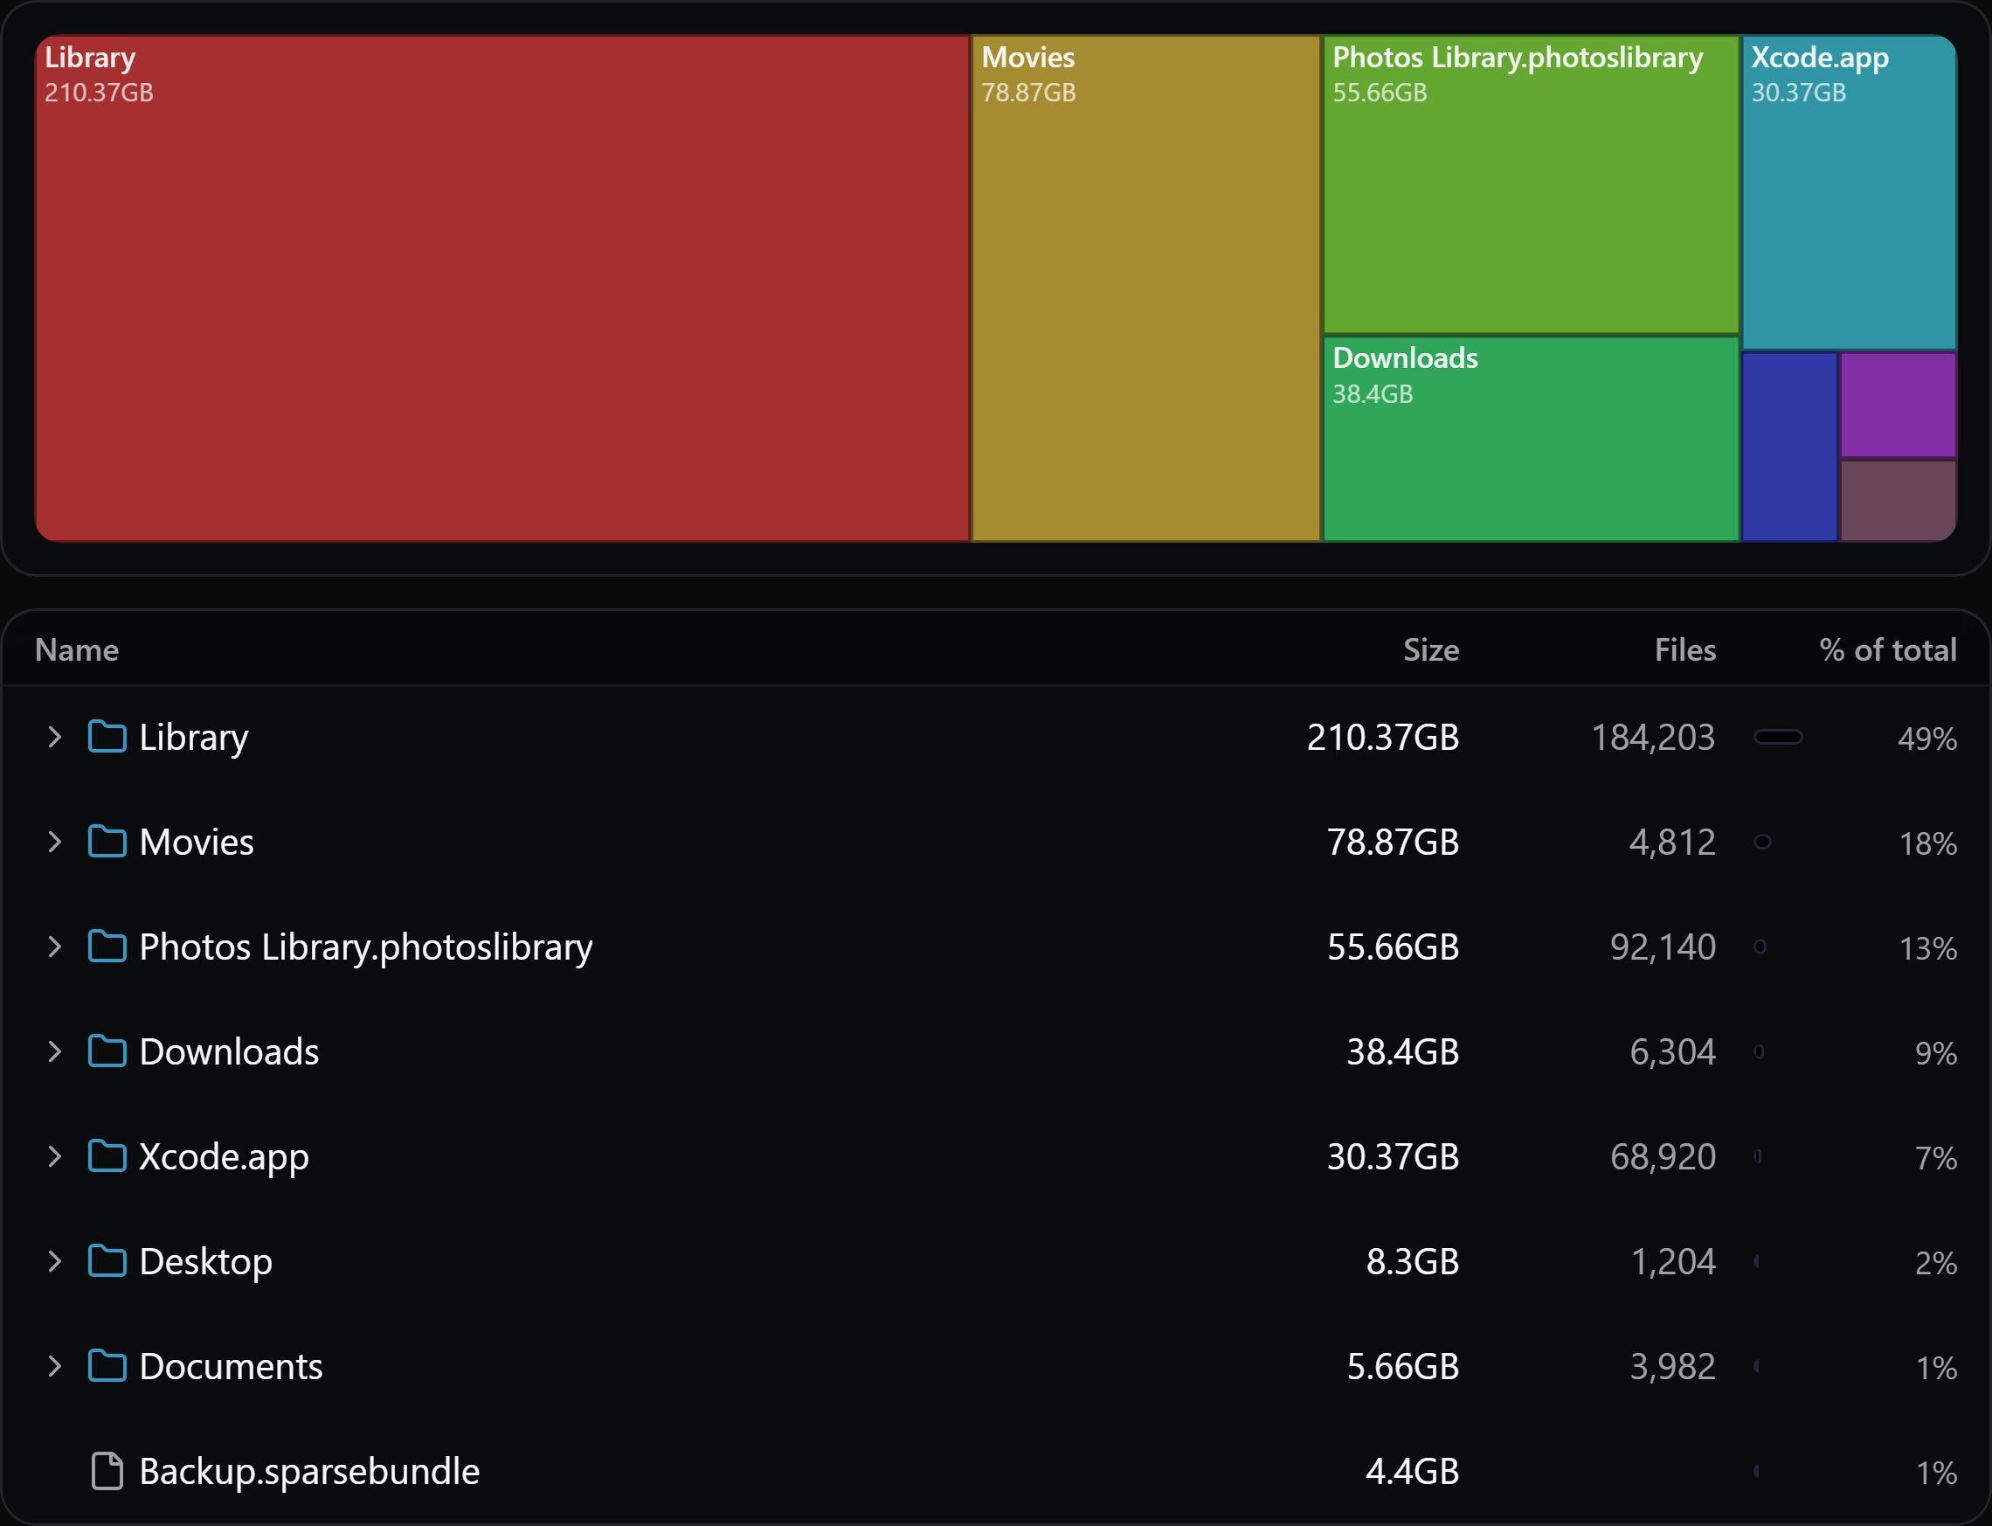Expand the Downloads folder row
The image size is (1992, 1526).
click(54, 1051)
